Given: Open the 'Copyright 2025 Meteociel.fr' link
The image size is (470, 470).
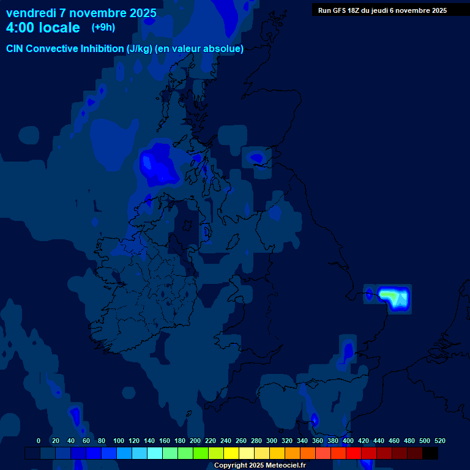Looking at the screenshot, I should coord(259,466).
